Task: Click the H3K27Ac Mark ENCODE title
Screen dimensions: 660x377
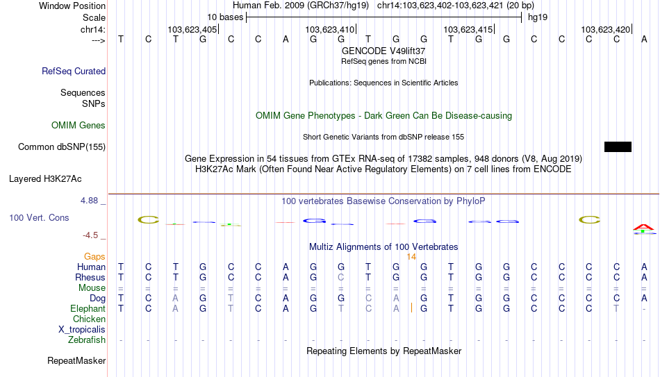Action: [x=383, y=169]
